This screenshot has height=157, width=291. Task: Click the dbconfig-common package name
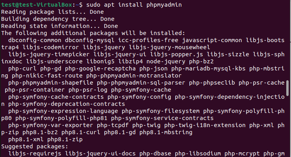point(35,40)
